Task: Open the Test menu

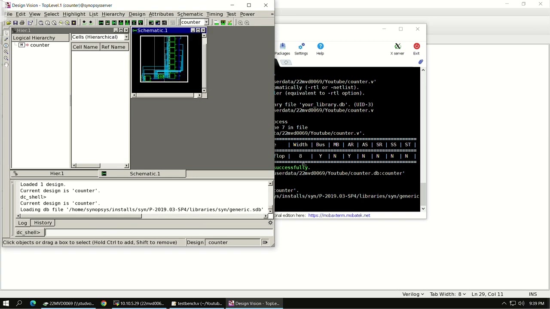Action: tap(231, 14)
